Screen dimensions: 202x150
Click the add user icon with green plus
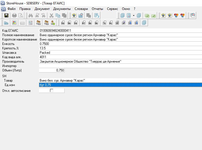[53, 23]
